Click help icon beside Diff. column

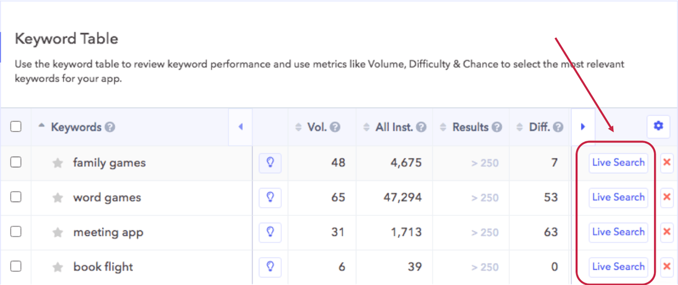(x=558, y=127)
